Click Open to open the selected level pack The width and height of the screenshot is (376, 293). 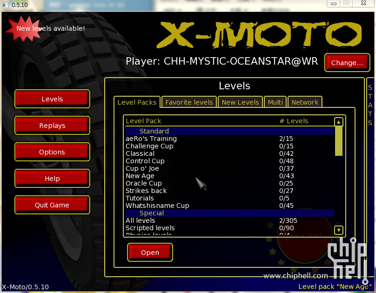click(150, 252)
